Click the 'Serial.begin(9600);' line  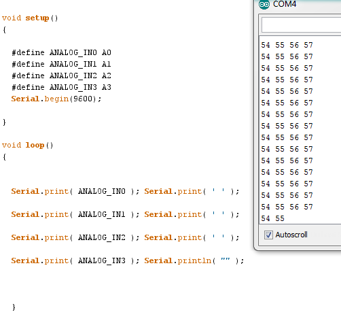coord(56,99)
